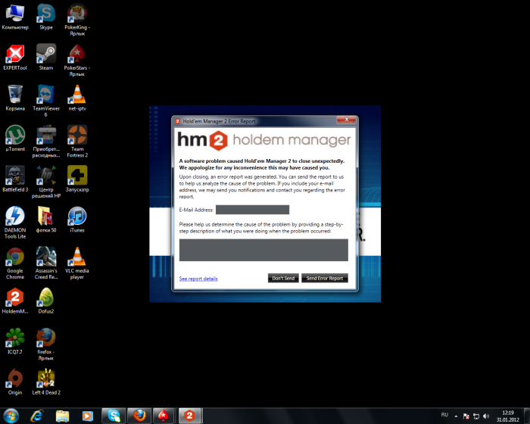Click the RU language indicator

(x=444, y=415)
